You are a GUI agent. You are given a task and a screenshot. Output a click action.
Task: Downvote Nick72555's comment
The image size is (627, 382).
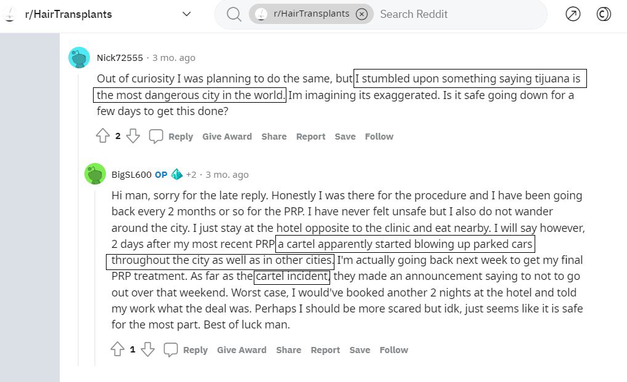pyautogui.click(x=133, y=137)
